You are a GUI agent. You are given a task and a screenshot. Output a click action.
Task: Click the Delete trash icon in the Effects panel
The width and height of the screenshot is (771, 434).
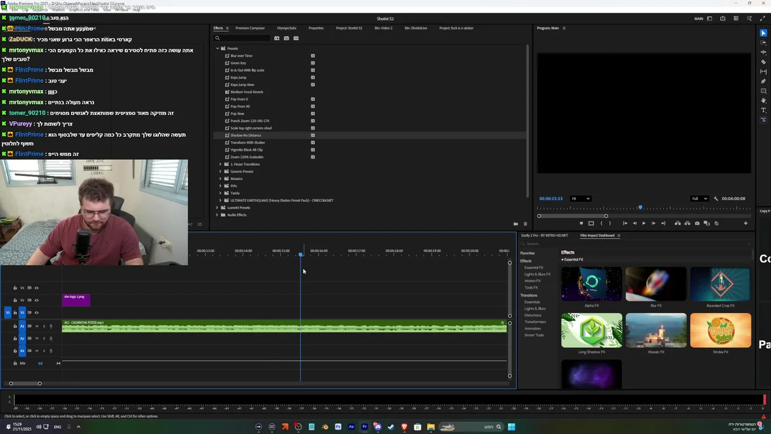[525, 224]
